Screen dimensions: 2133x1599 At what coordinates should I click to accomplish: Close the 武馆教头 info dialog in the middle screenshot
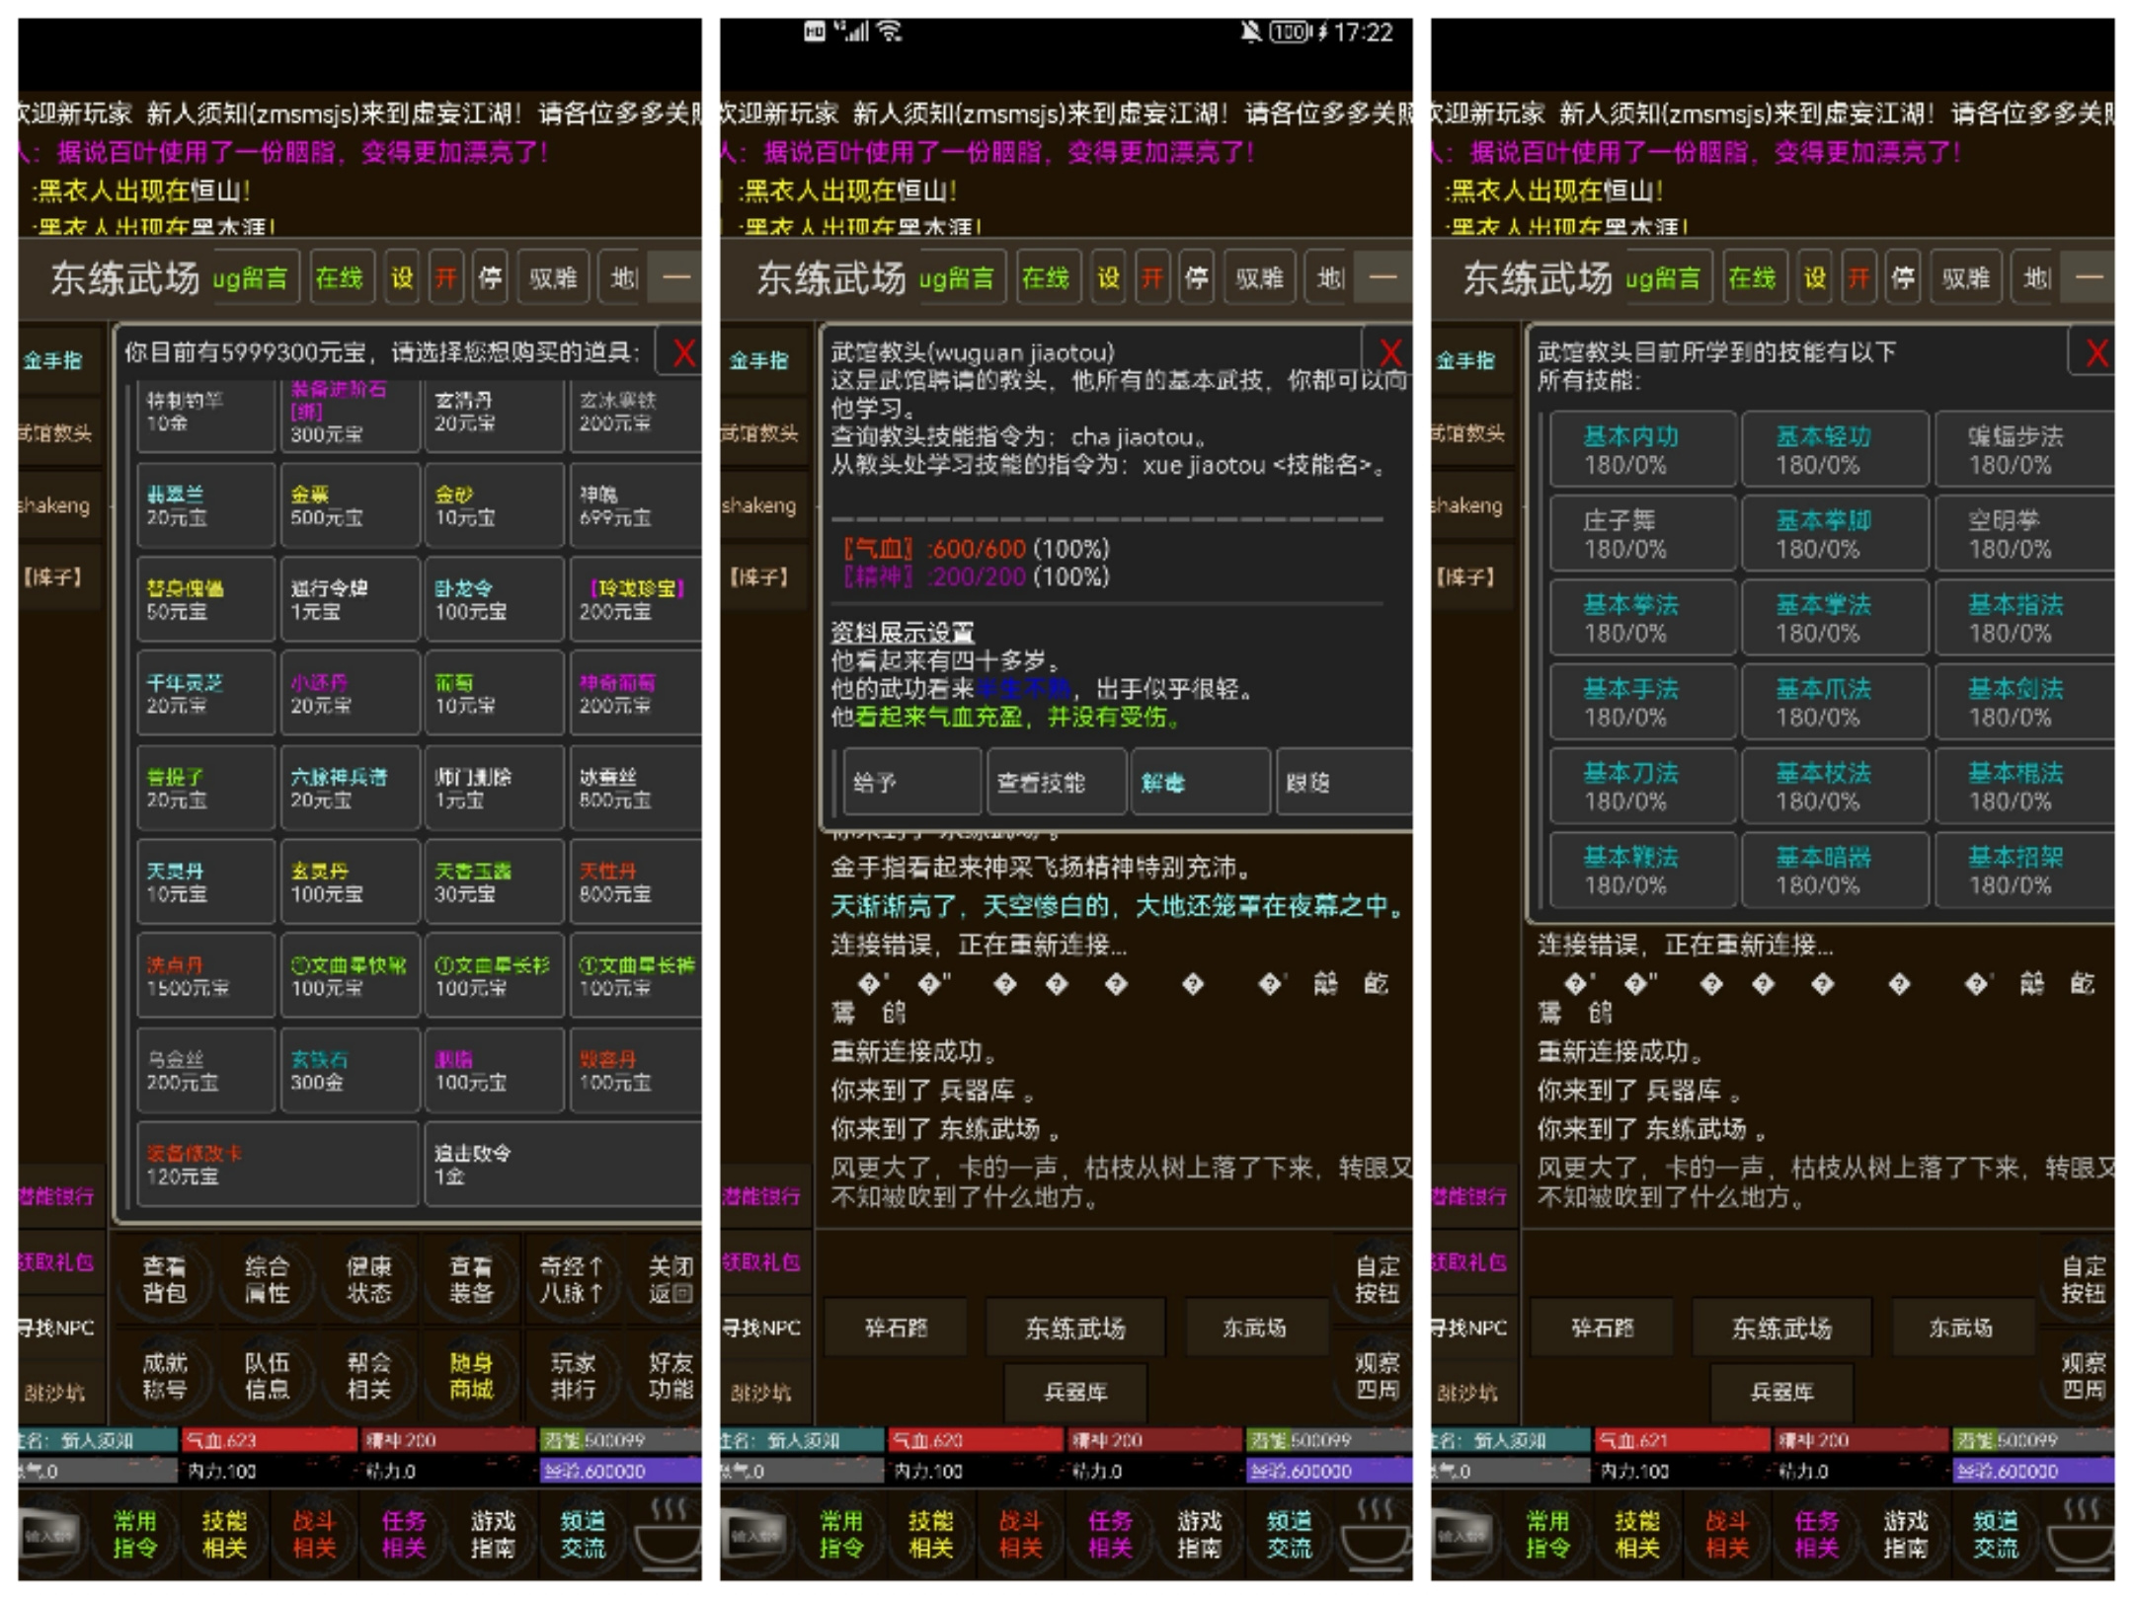pos(1388,352)
